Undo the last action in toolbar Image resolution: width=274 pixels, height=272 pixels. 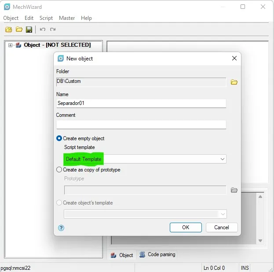(43, 29)
